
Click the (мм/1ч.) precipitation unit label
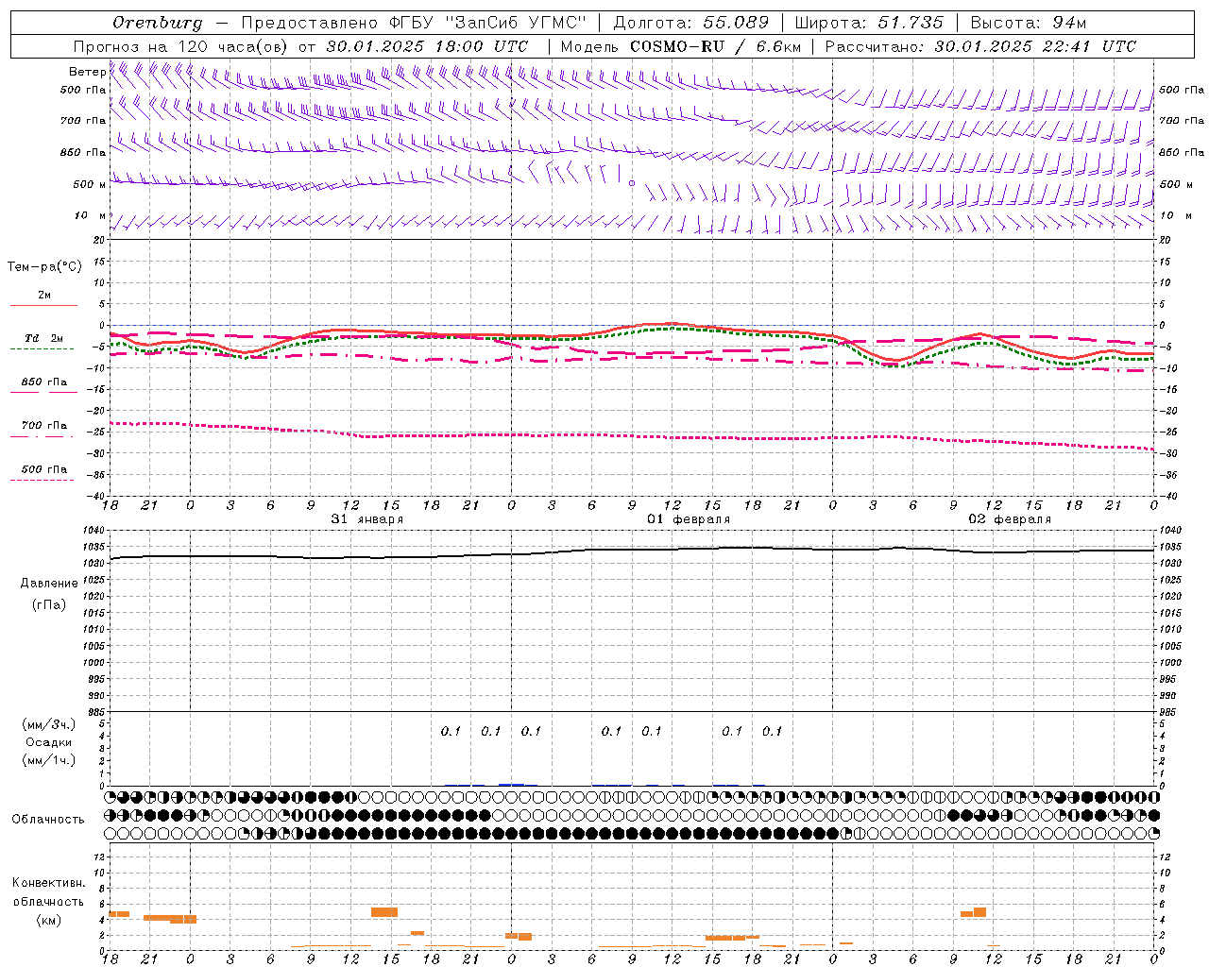49,760
